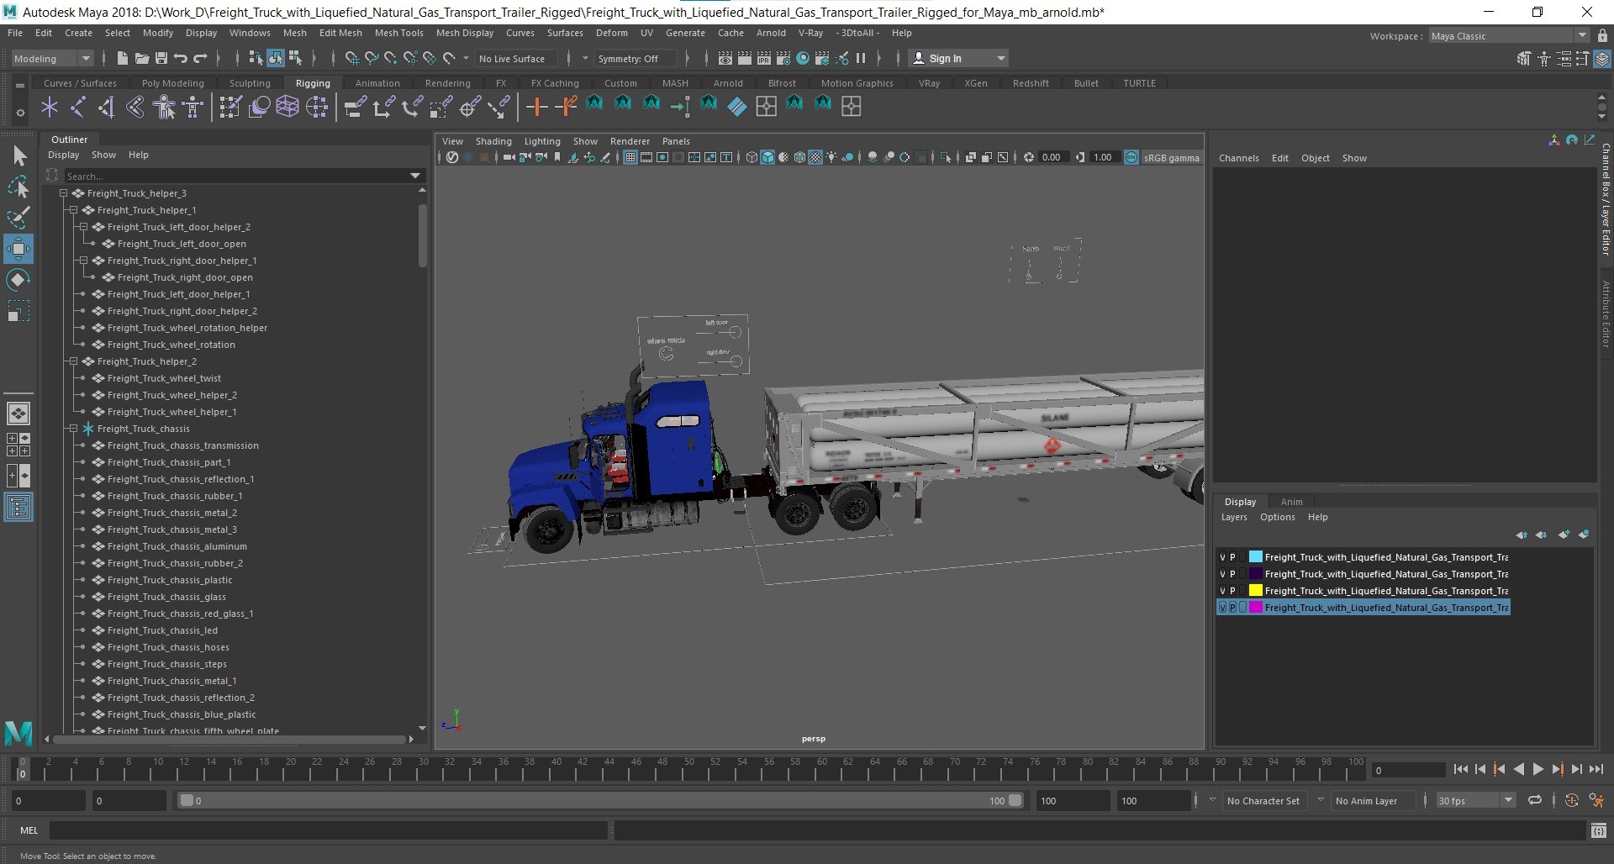
Task: Toggle playback P of the magenta layer
Action: coord(1233,608)
